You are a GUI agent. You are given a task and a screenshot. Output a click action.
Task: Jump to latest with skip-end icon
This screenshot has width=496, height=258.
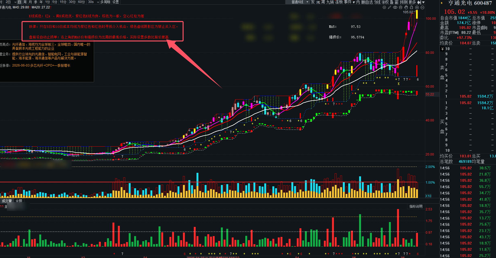[x=419, y=2]
